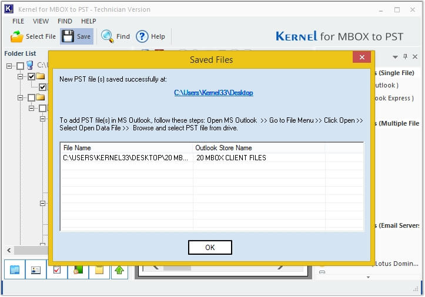Switch to Tasks checkmark icon

point(57,270)
